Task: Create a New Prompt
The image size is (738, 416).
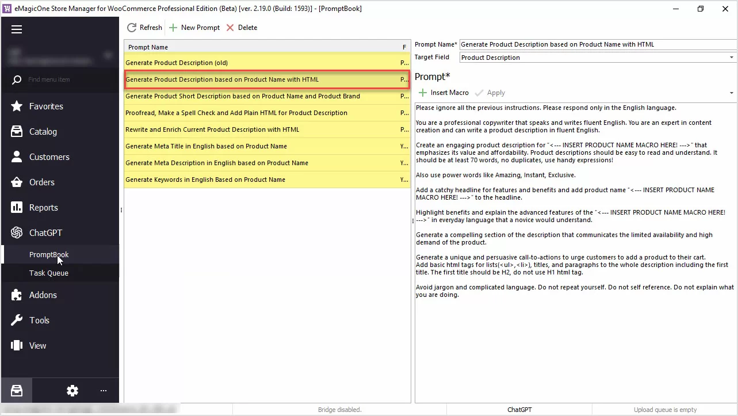Action: pos(194,27)
